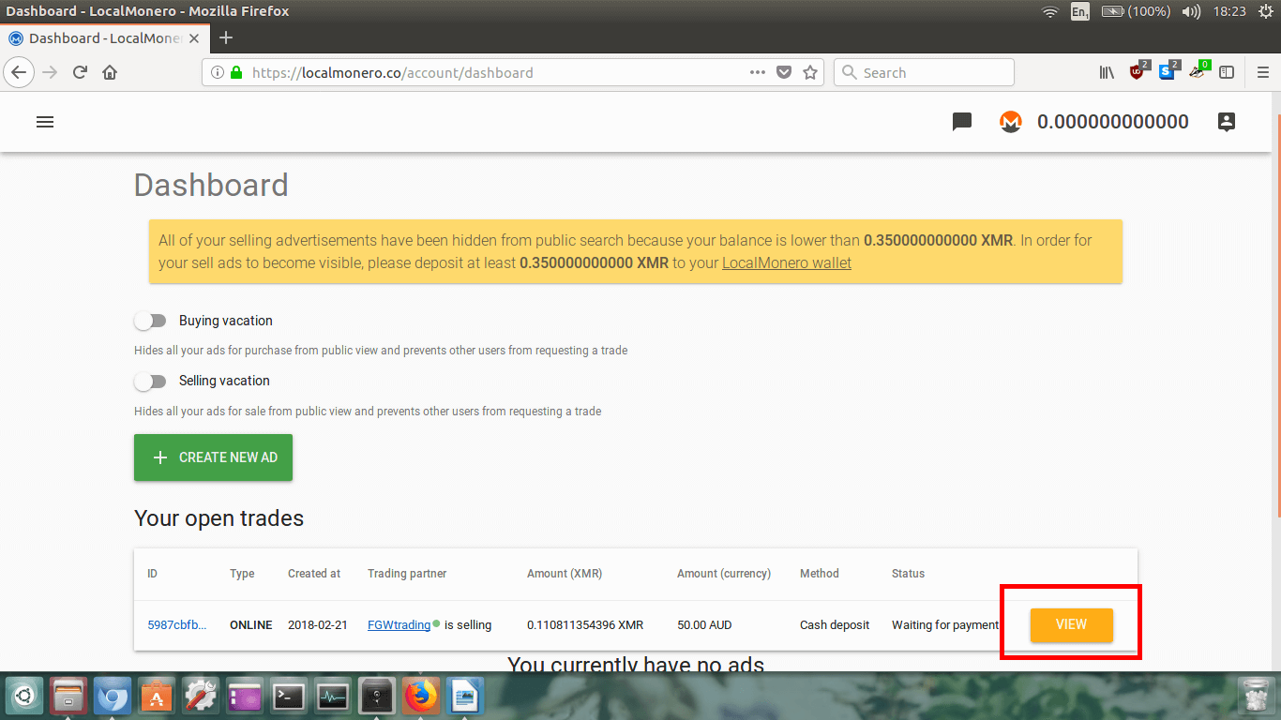Open the 18:23 clock menu
Viewport: 1281px width, 720px height.
coord(1228,11)
